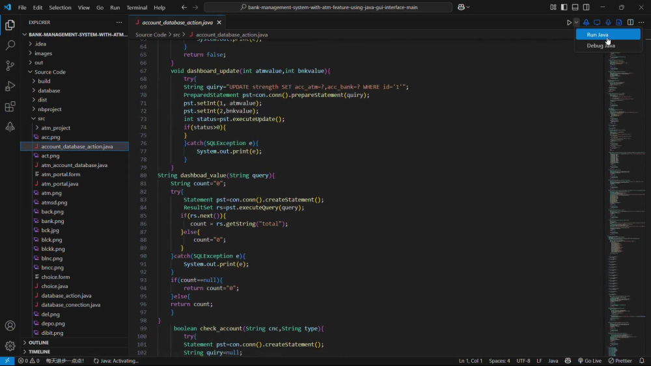Close the account_database_action.java tab

point(219,22)
